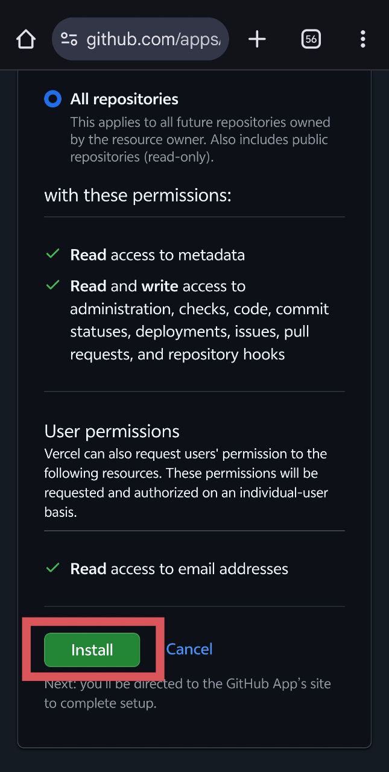Open site info icon in address bar
389x772 pixels.
tap(69, 40)
